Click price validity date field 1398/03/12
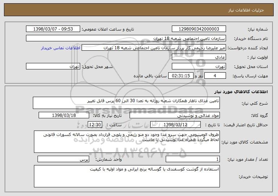The width and height of the screenshot is (278, 196). [175, 125]
